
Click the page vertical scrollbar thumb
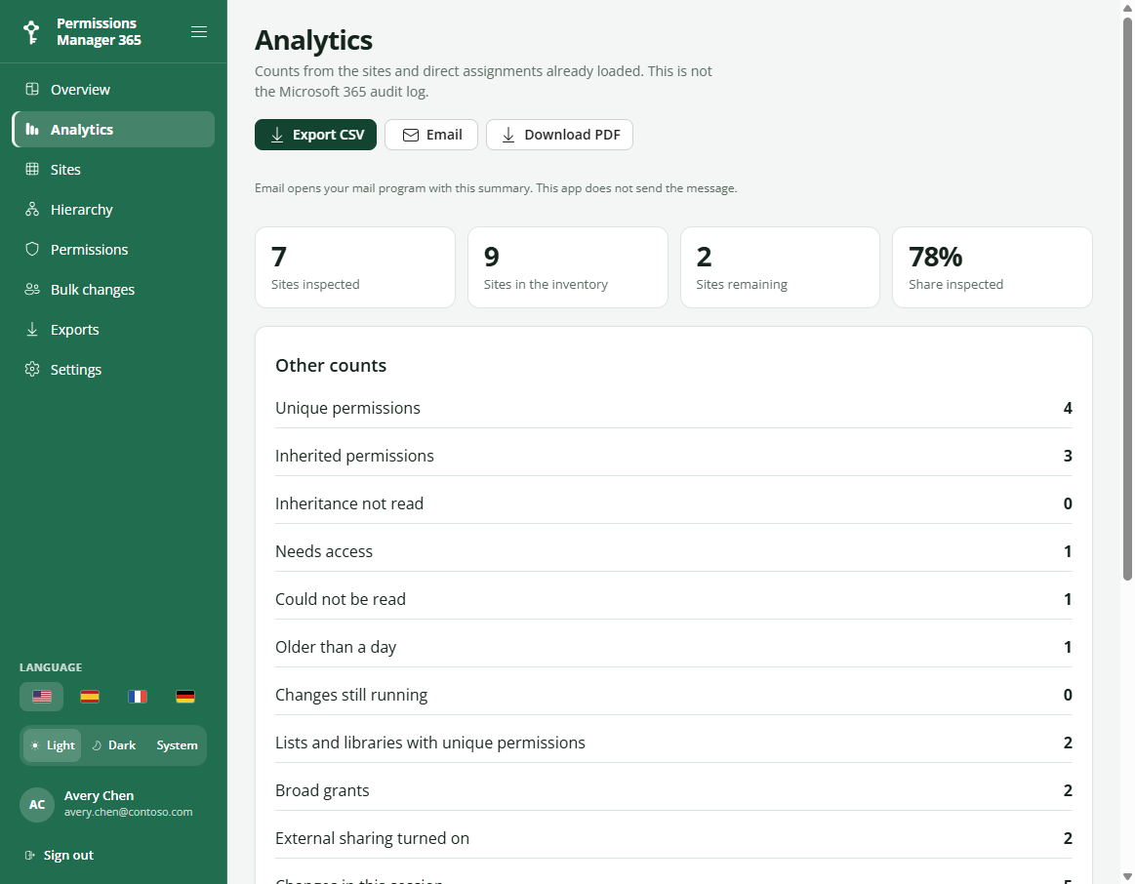pos(1128,298)
